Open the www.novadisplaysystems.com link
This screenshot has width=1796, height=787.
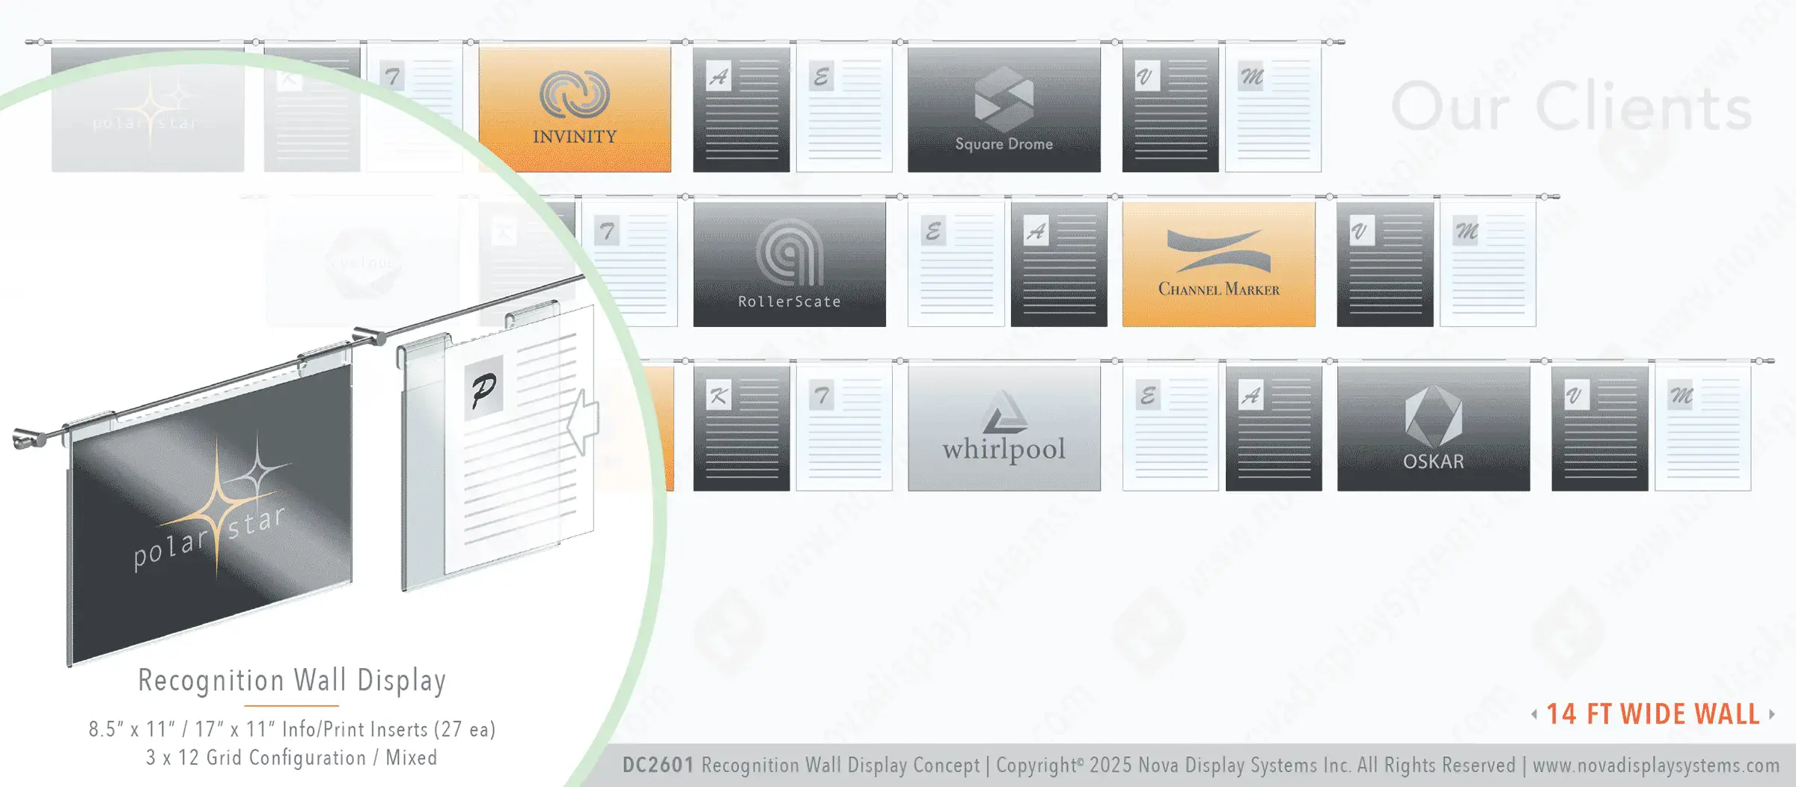1656,765
